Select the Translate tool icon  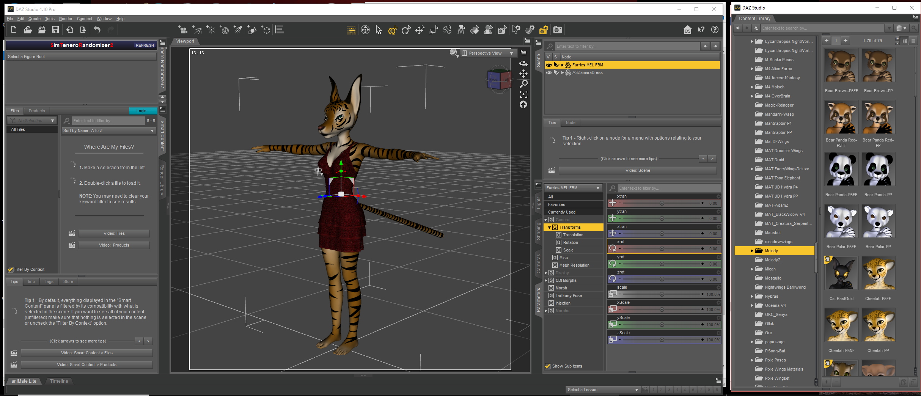pos(420,30)
